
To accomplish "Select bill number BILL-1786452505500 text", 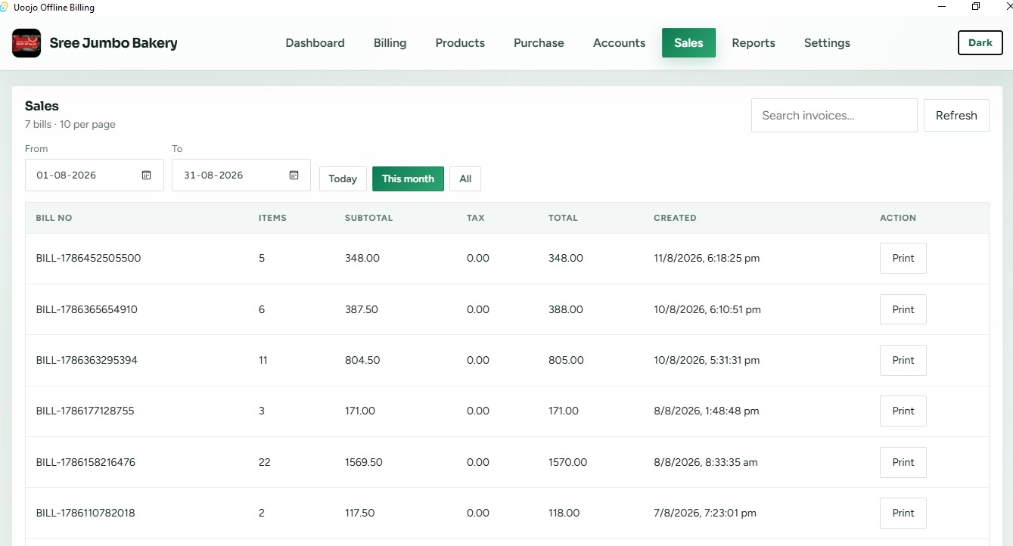I will coord(89,259).
